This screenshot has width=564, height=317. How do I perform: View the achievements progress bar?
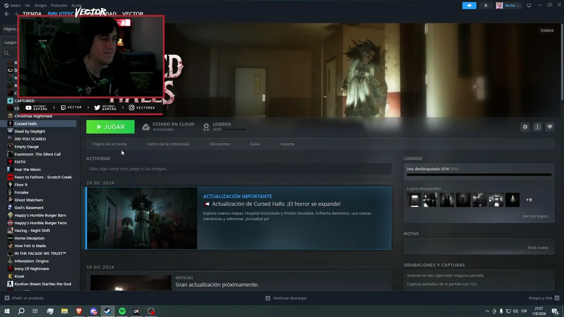point(479,175)
